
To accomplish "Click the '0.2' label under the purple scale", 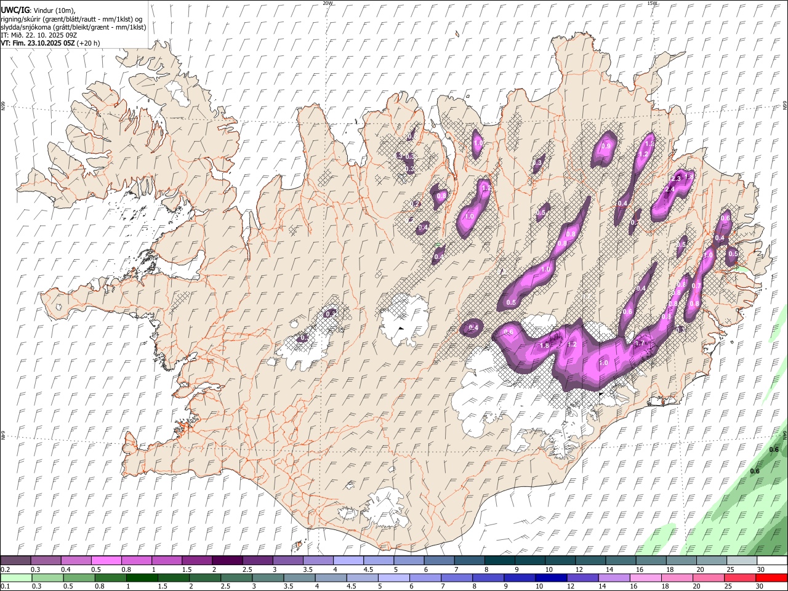I will tap(5, 569).
